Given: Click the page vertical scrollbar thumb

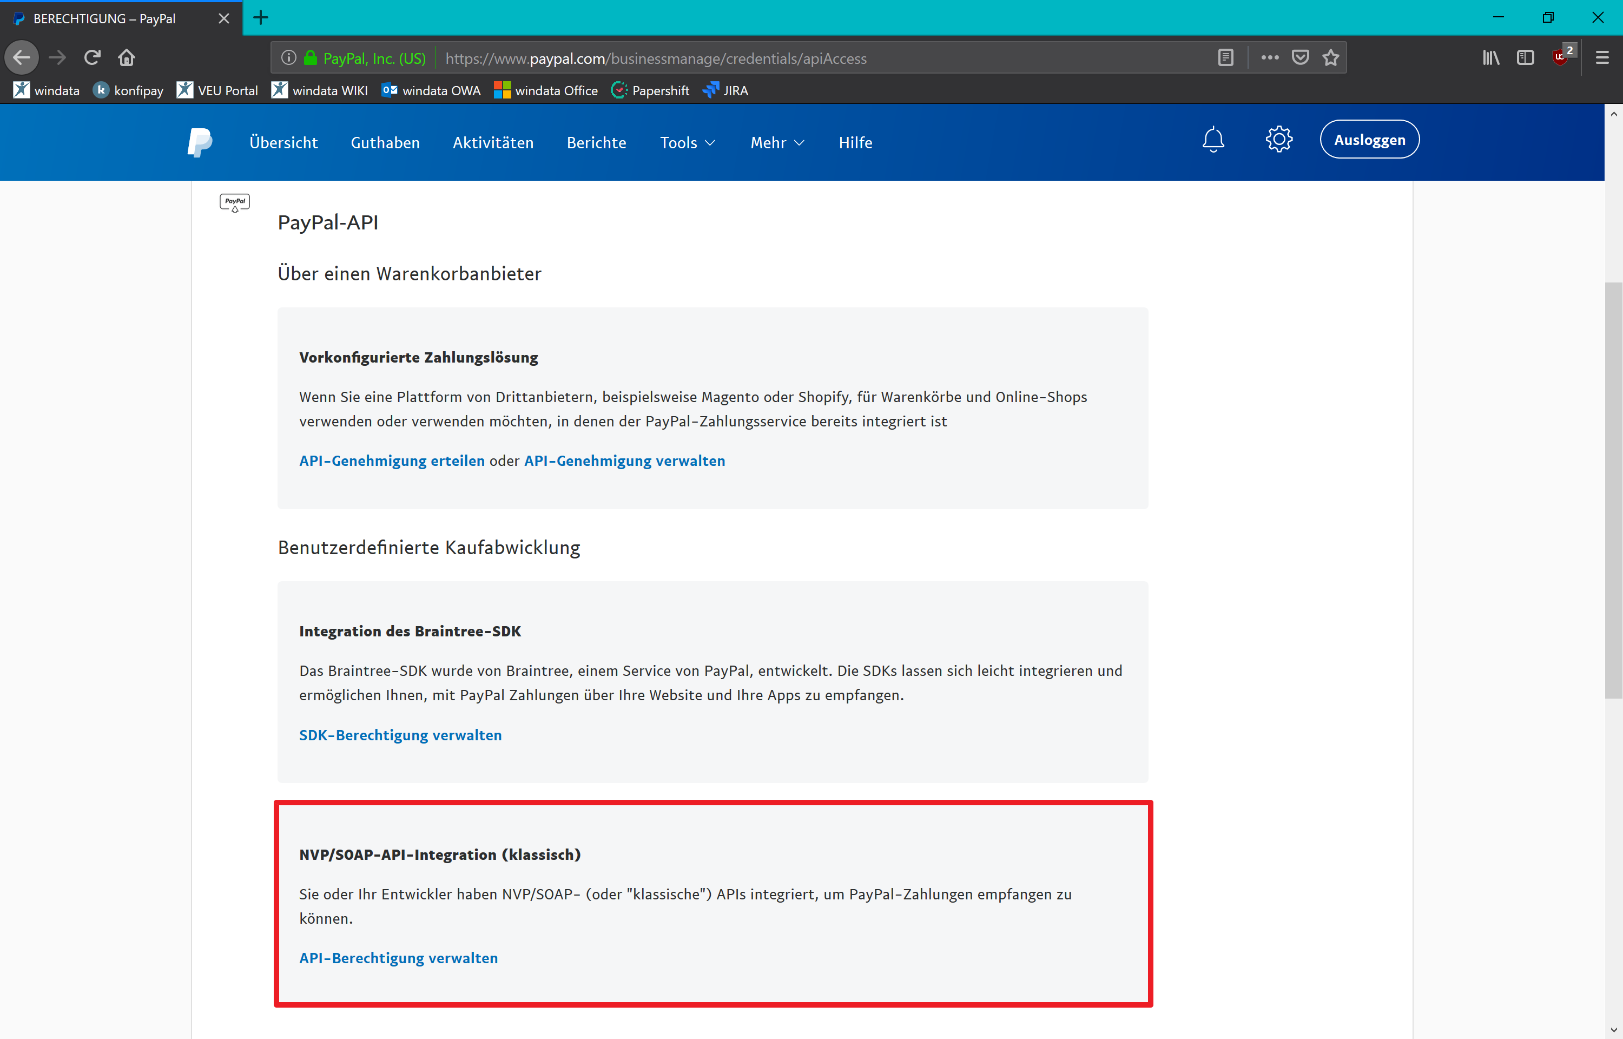Looking at the screenshot, I should pyautogui.click(x=1614, y=490).
